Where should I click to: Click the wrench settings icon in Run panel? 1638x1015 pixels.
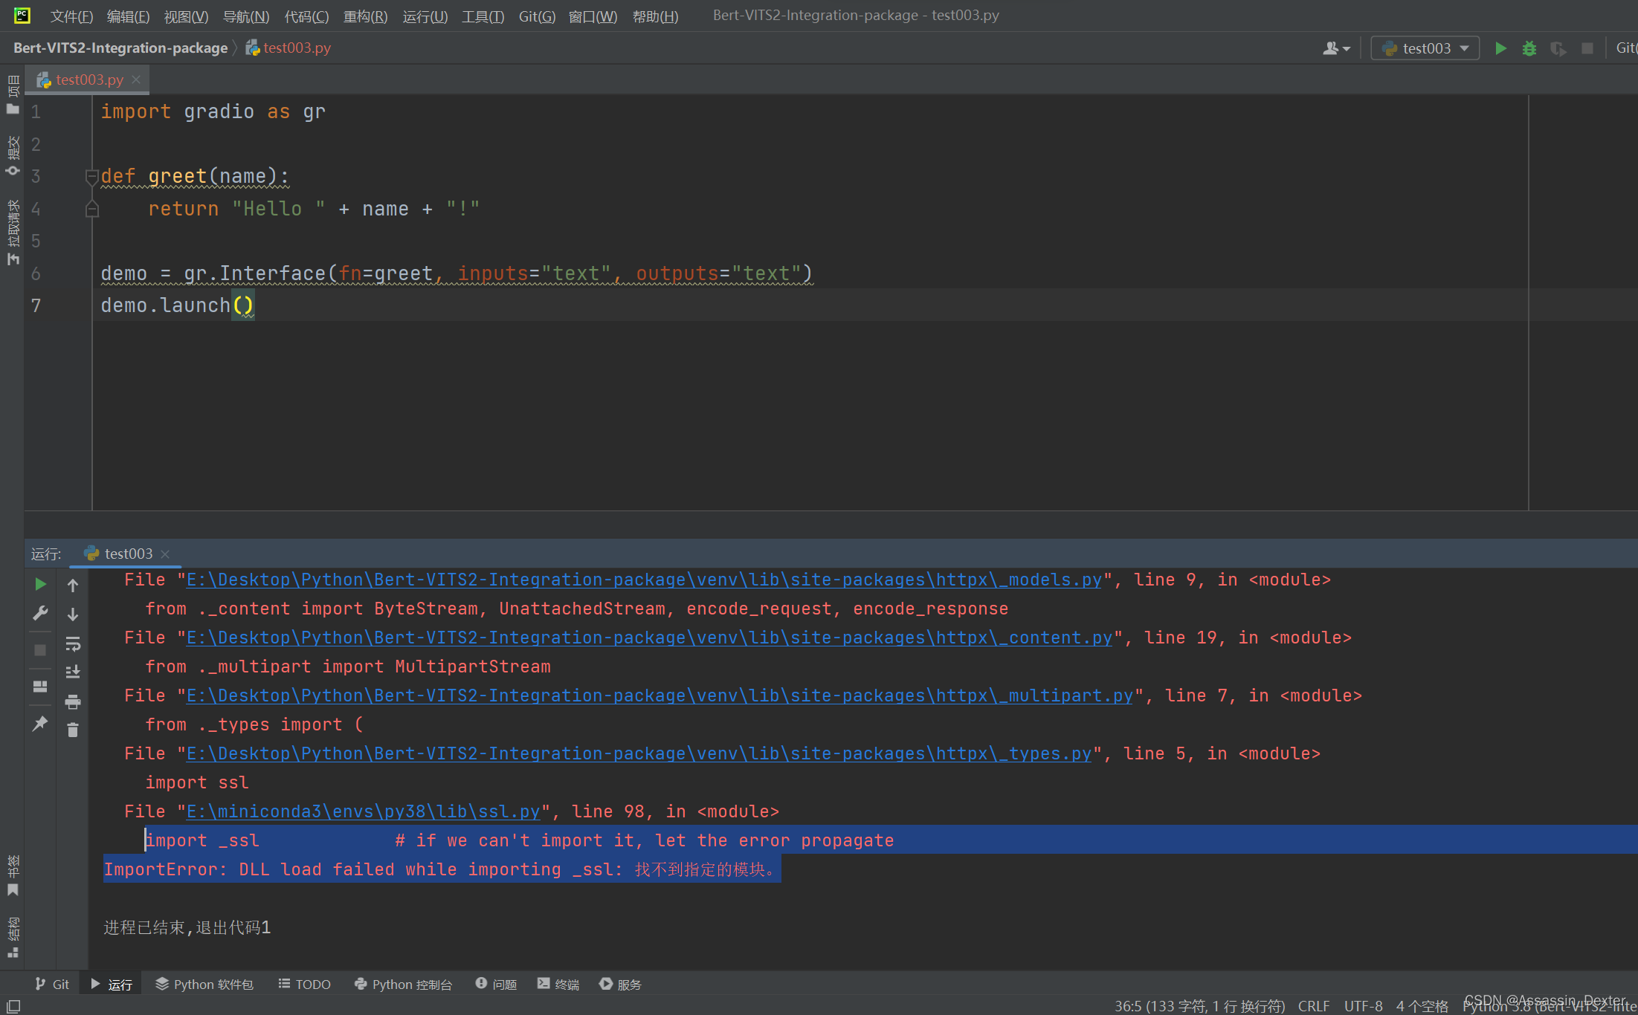(40, 614)
